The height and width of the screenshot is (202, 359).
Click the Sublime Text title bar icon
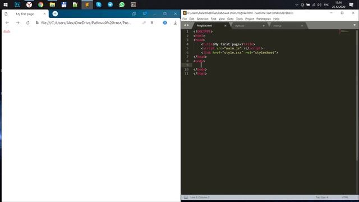185,13
